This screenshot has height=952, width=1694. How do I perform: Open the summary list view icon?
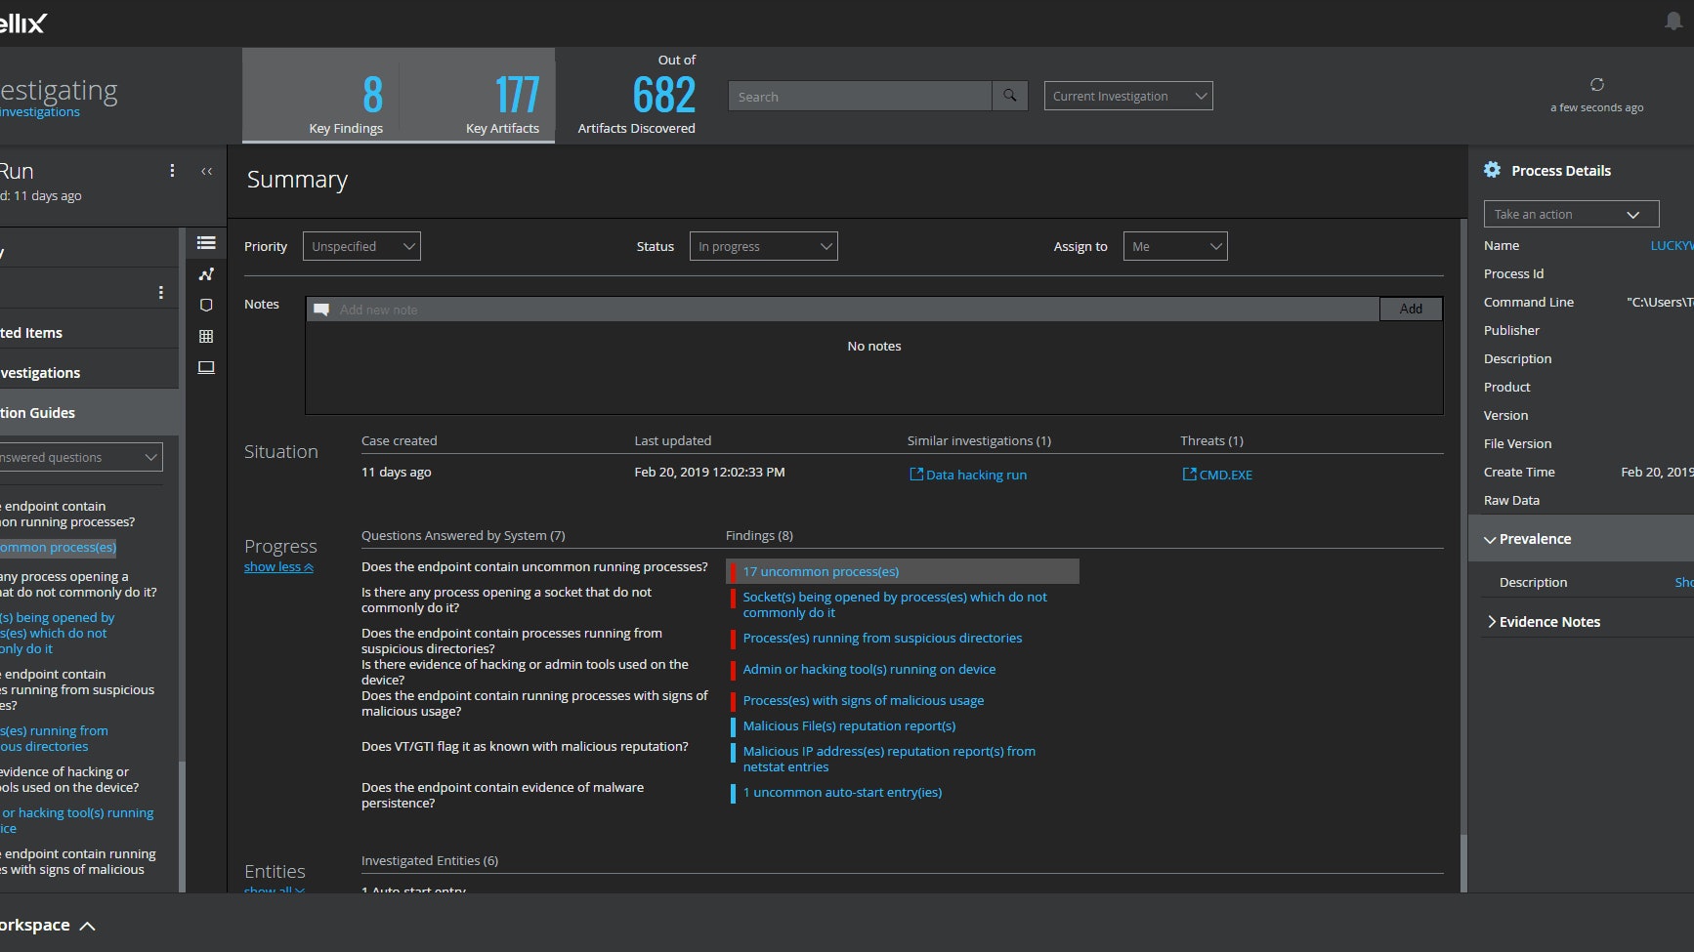(206, 243)
